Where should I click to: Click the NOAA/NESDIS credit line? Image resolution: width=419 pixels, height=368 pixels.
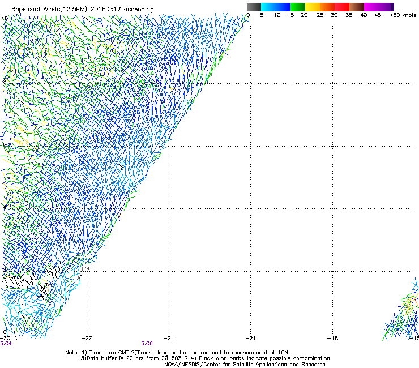245,365
